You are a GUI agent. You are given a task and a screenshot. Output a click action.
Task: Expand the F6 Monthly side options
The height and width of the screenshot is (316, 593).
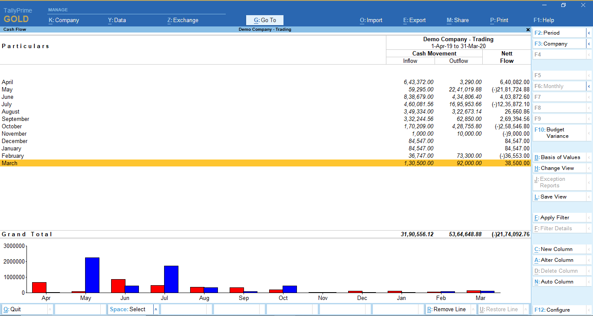[x=589, y=86]
